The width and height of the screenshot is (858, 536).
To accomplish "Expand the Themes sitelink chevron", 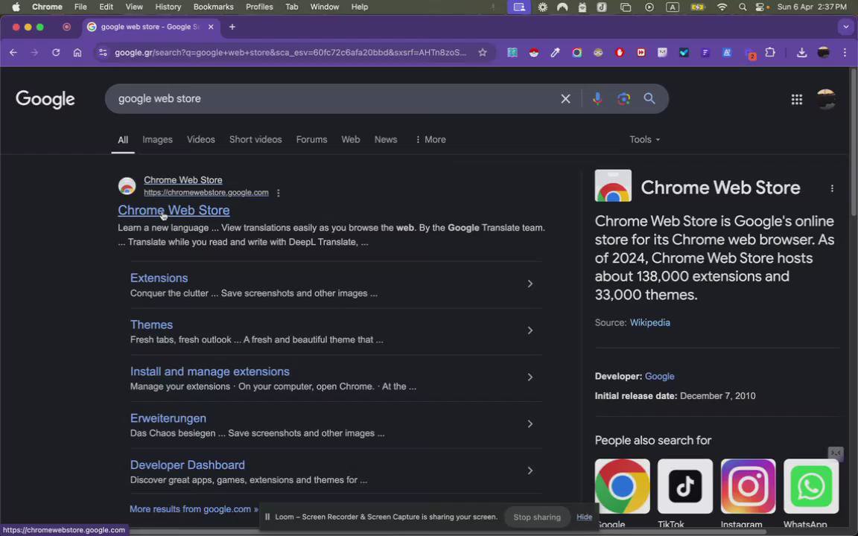I will pyautogui.click(x=530, y=331).
